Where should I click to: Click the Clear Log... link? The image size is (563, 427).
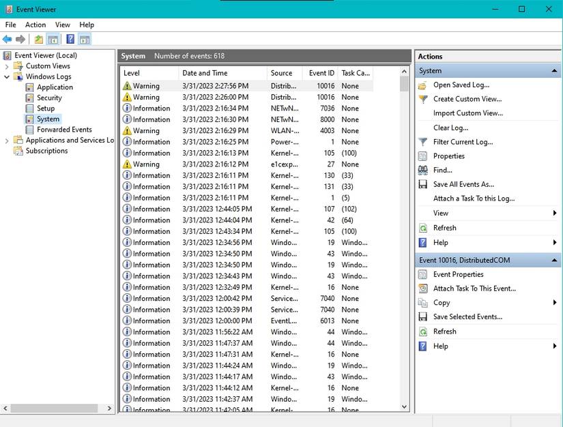coord(450,128)
